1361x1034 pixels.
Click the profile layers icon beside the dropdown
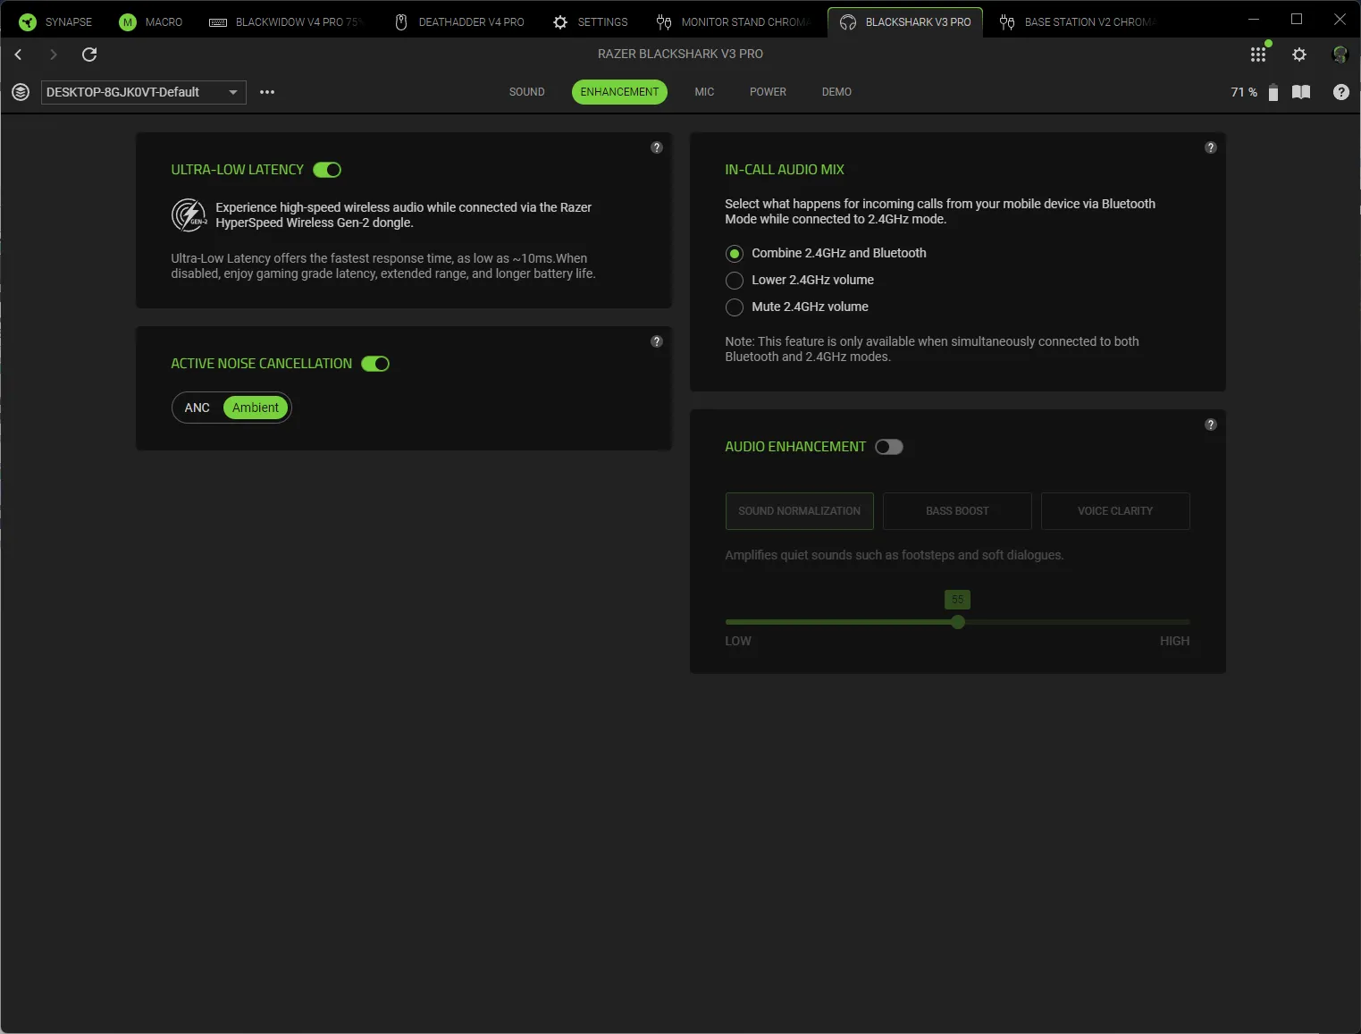coord(21,92)
